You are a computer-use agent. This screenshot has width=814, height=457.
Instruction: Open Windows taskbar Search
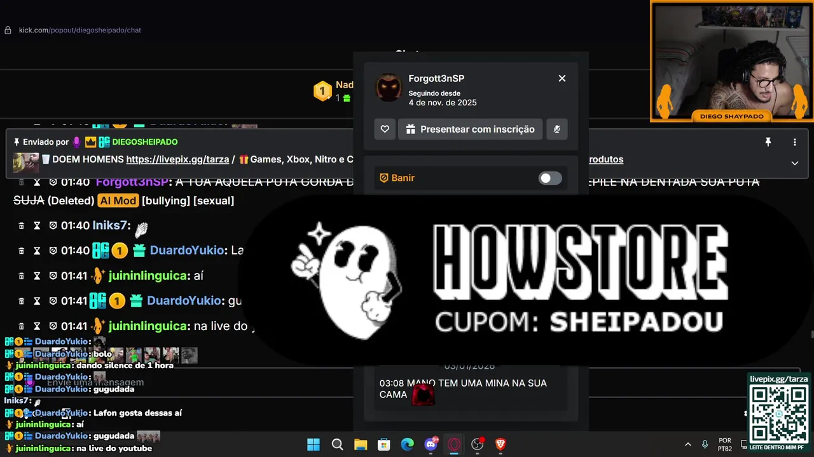point(337,444)
